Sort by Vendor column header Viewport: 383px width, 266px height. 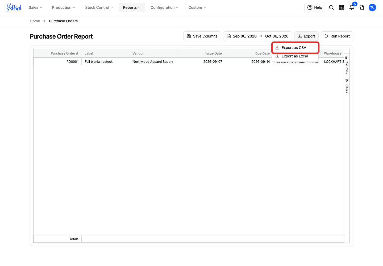[x=153, y=53]
